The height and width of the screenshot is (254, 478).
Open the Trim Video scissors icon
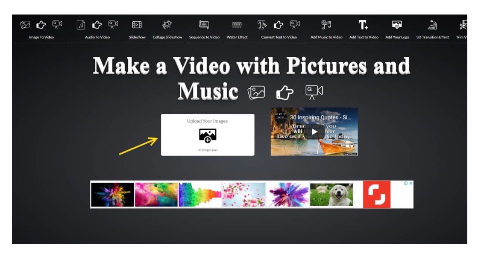click(x=463, y=26)
